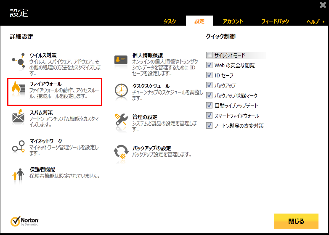Click the 個人情報保護 ID card icon

121,60
